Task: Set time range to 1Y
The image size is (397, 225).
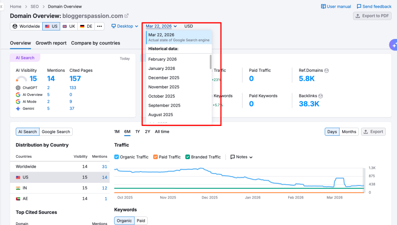Action: (137, 132)
